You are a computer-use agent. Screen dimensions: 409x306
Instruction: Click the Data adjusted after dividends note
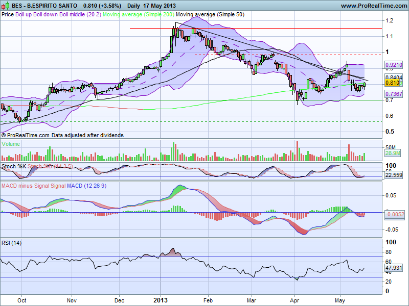click(87, 135)
